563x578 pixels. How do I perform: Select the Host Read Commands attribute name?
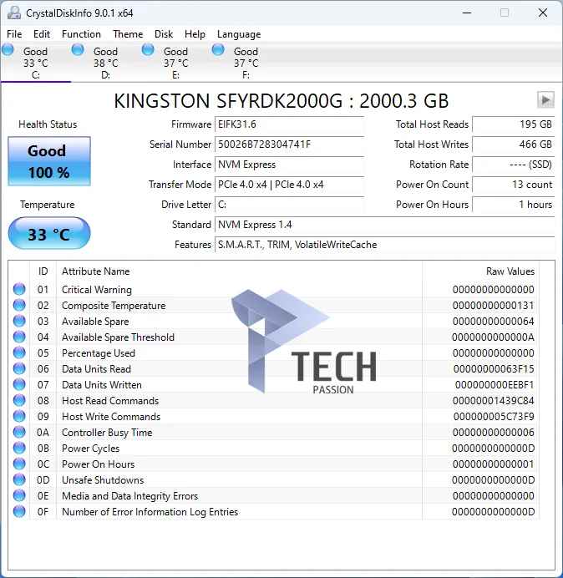tap(110, 401)
